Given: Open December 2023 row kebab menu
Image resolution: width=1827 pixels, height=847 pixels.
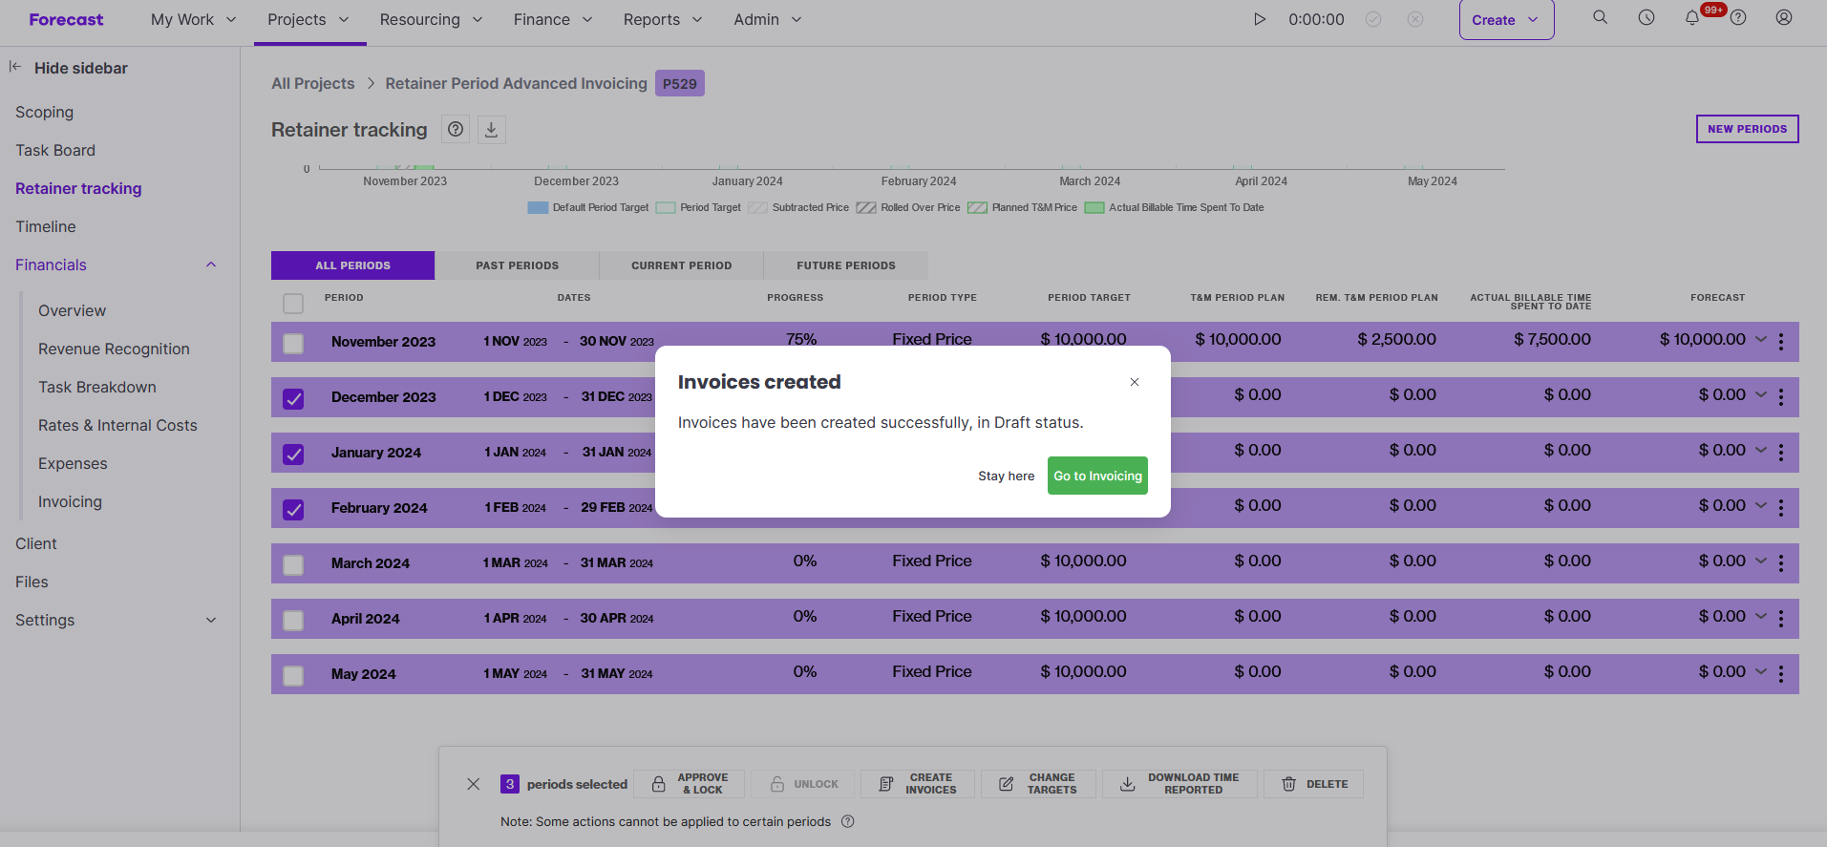Looking at the screenshot, I should 1781,397.
